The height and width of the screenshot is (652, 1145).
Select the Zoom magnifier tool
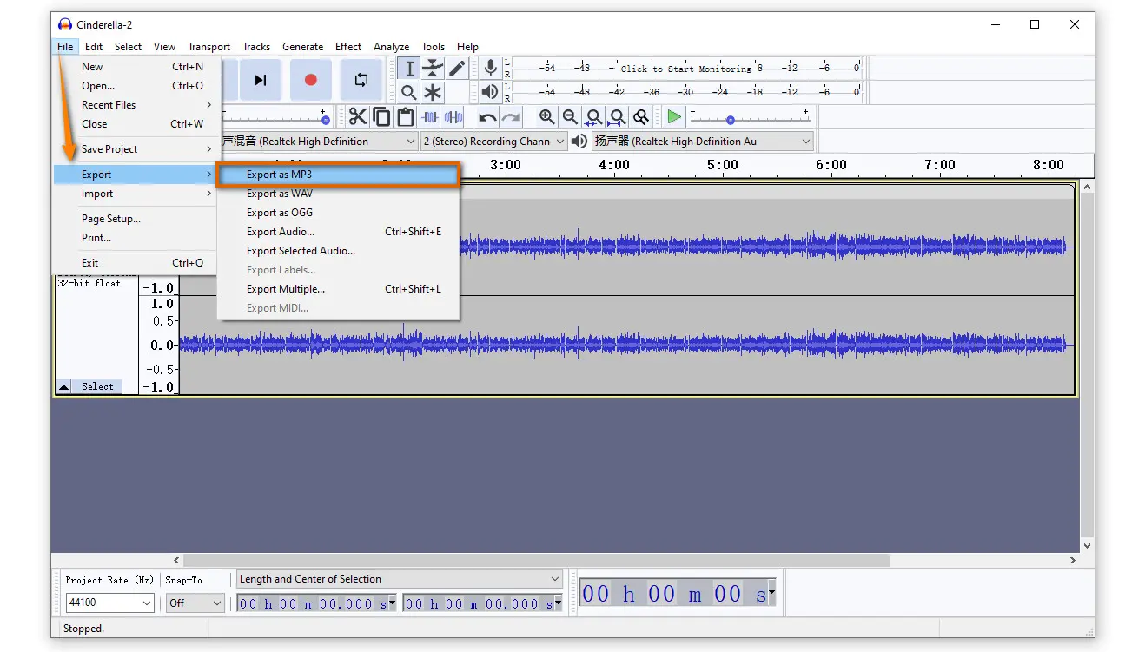pyautogui.click(x=409, y=92)
